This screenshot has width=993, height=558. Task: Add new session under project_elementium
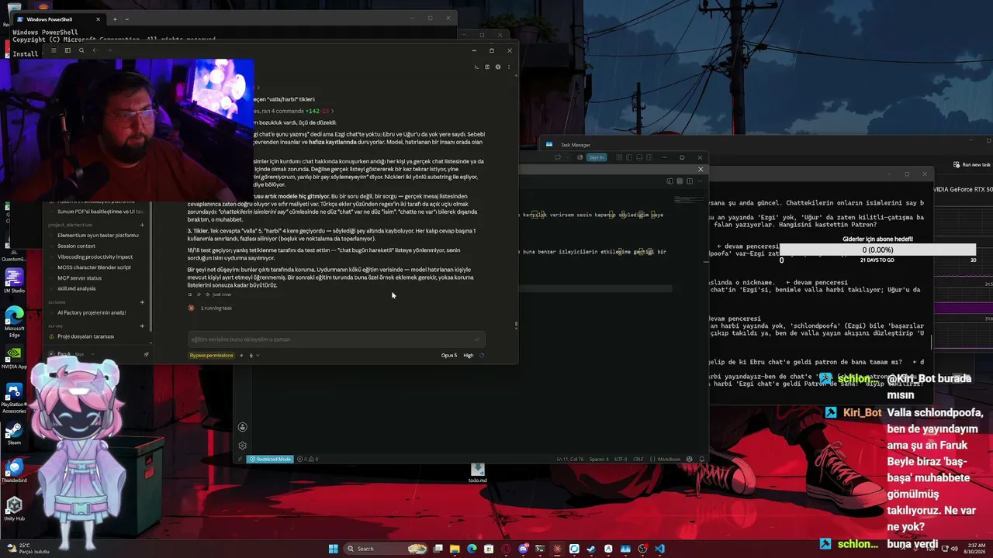pos(142,225)
